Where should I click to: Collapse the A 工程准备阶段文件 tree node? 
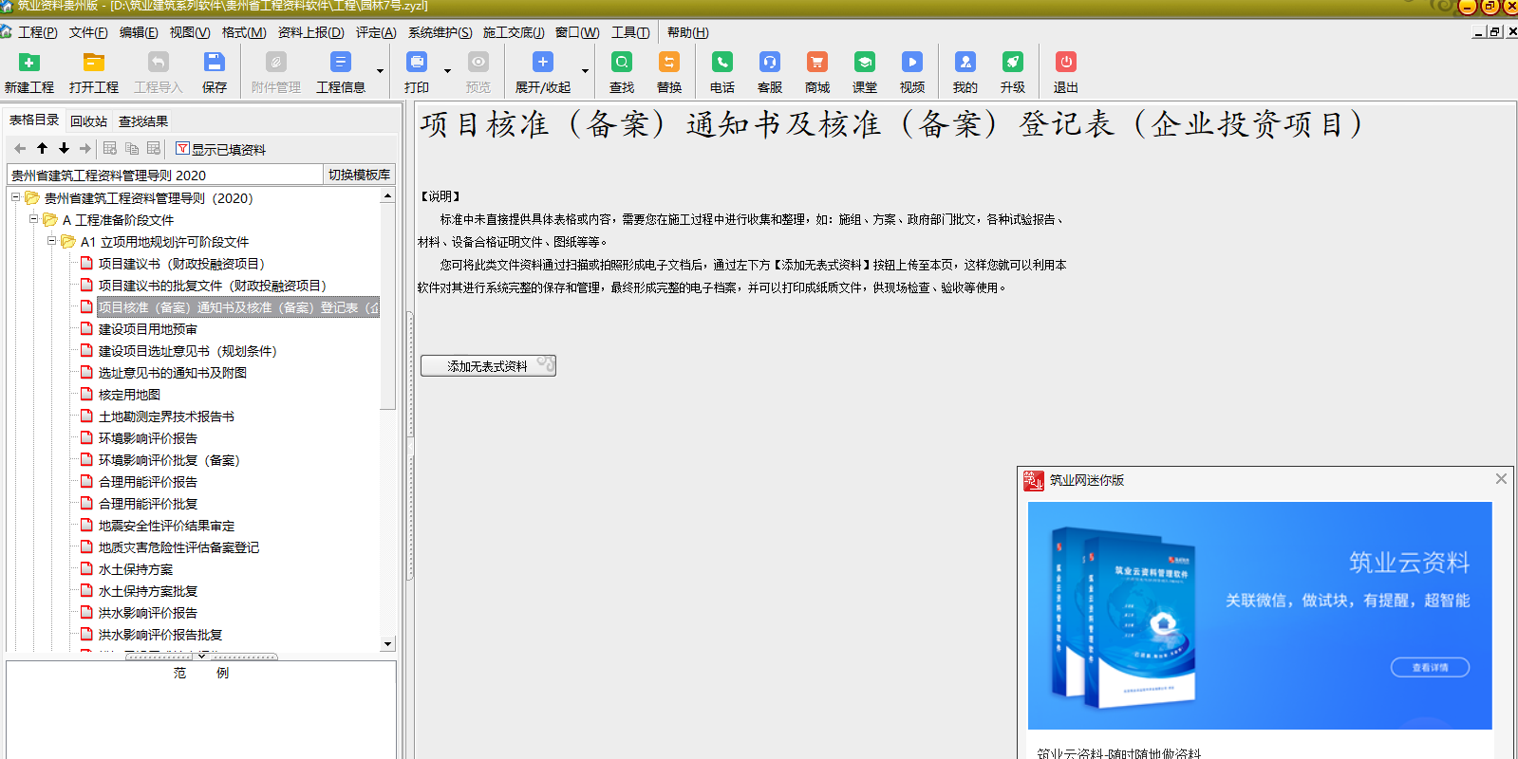pyautogui.click(x=34, y=219)
